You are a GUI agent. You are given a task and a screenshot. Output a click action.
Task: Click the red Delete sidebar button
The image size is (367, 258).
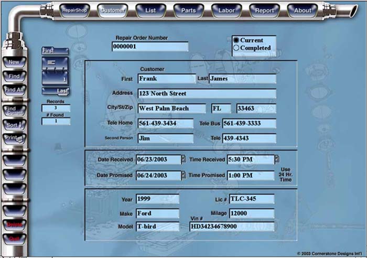point(14,224)
